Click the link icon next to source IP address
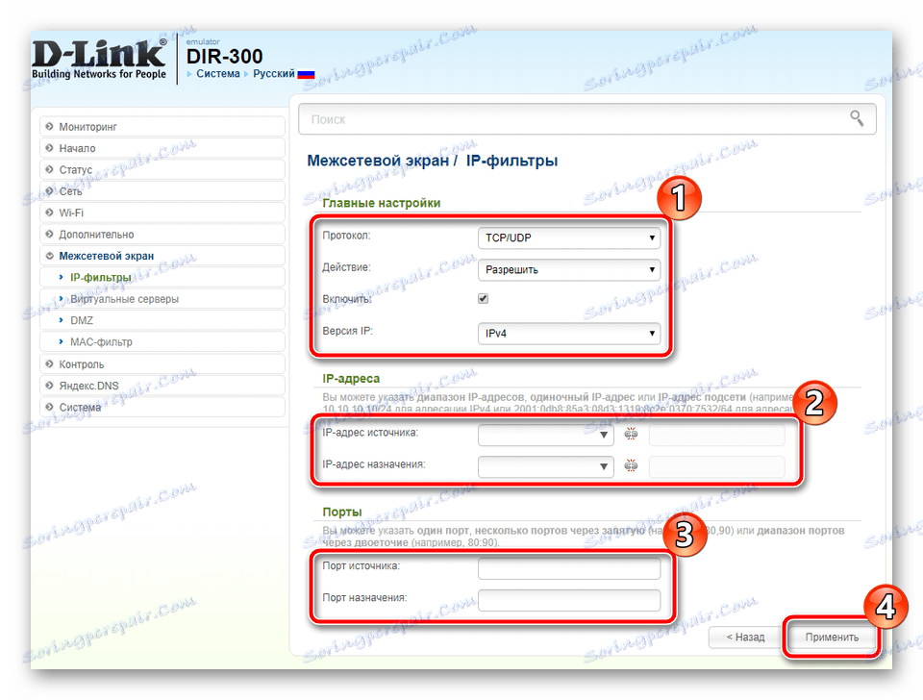This screenshot has width=923, height=700. tap(631, 435)
